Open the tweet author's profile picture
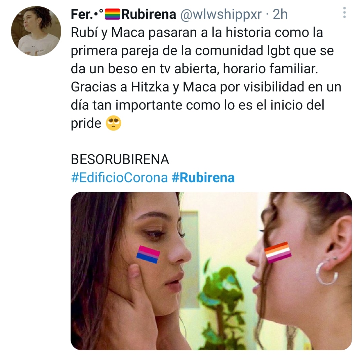The width and height of the screenshot is (363, 357). tap(36, 31)
